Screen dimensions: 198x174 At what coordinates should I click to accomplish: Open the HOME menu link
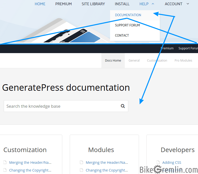(x=40, y=4)
